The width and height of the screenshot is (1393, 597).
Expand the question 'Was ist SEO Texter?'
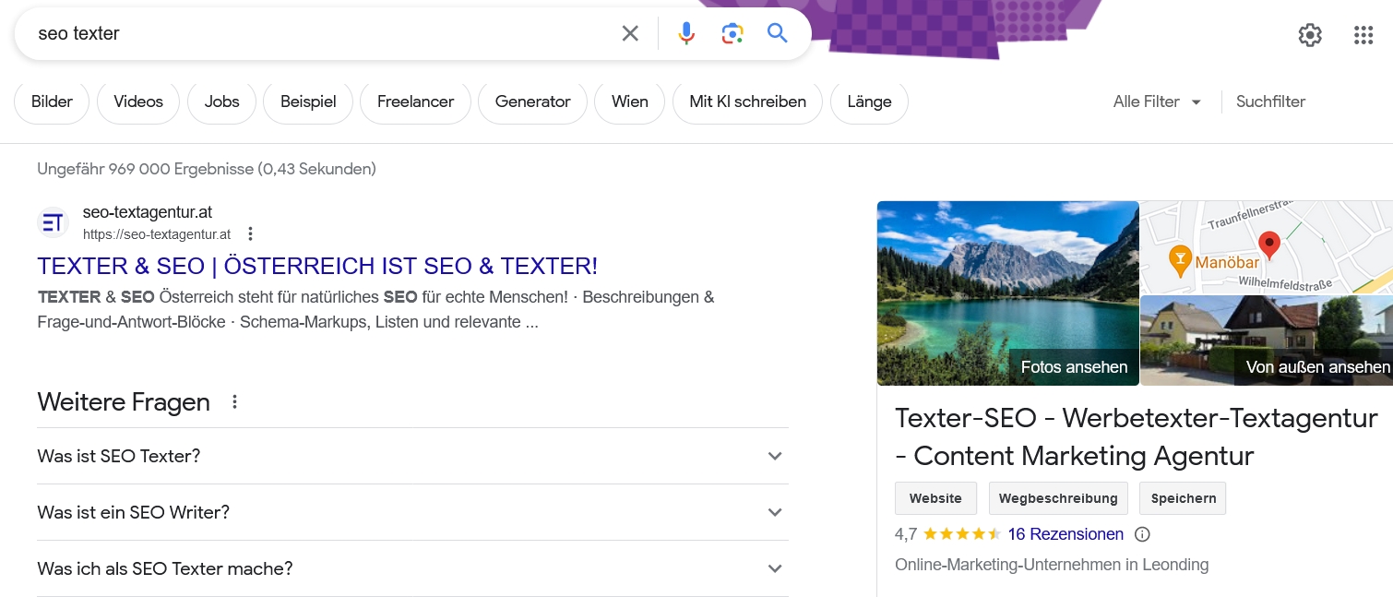tap(775, 456)
